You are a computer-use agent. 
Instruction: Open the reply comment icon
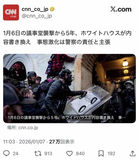point(6,153)
